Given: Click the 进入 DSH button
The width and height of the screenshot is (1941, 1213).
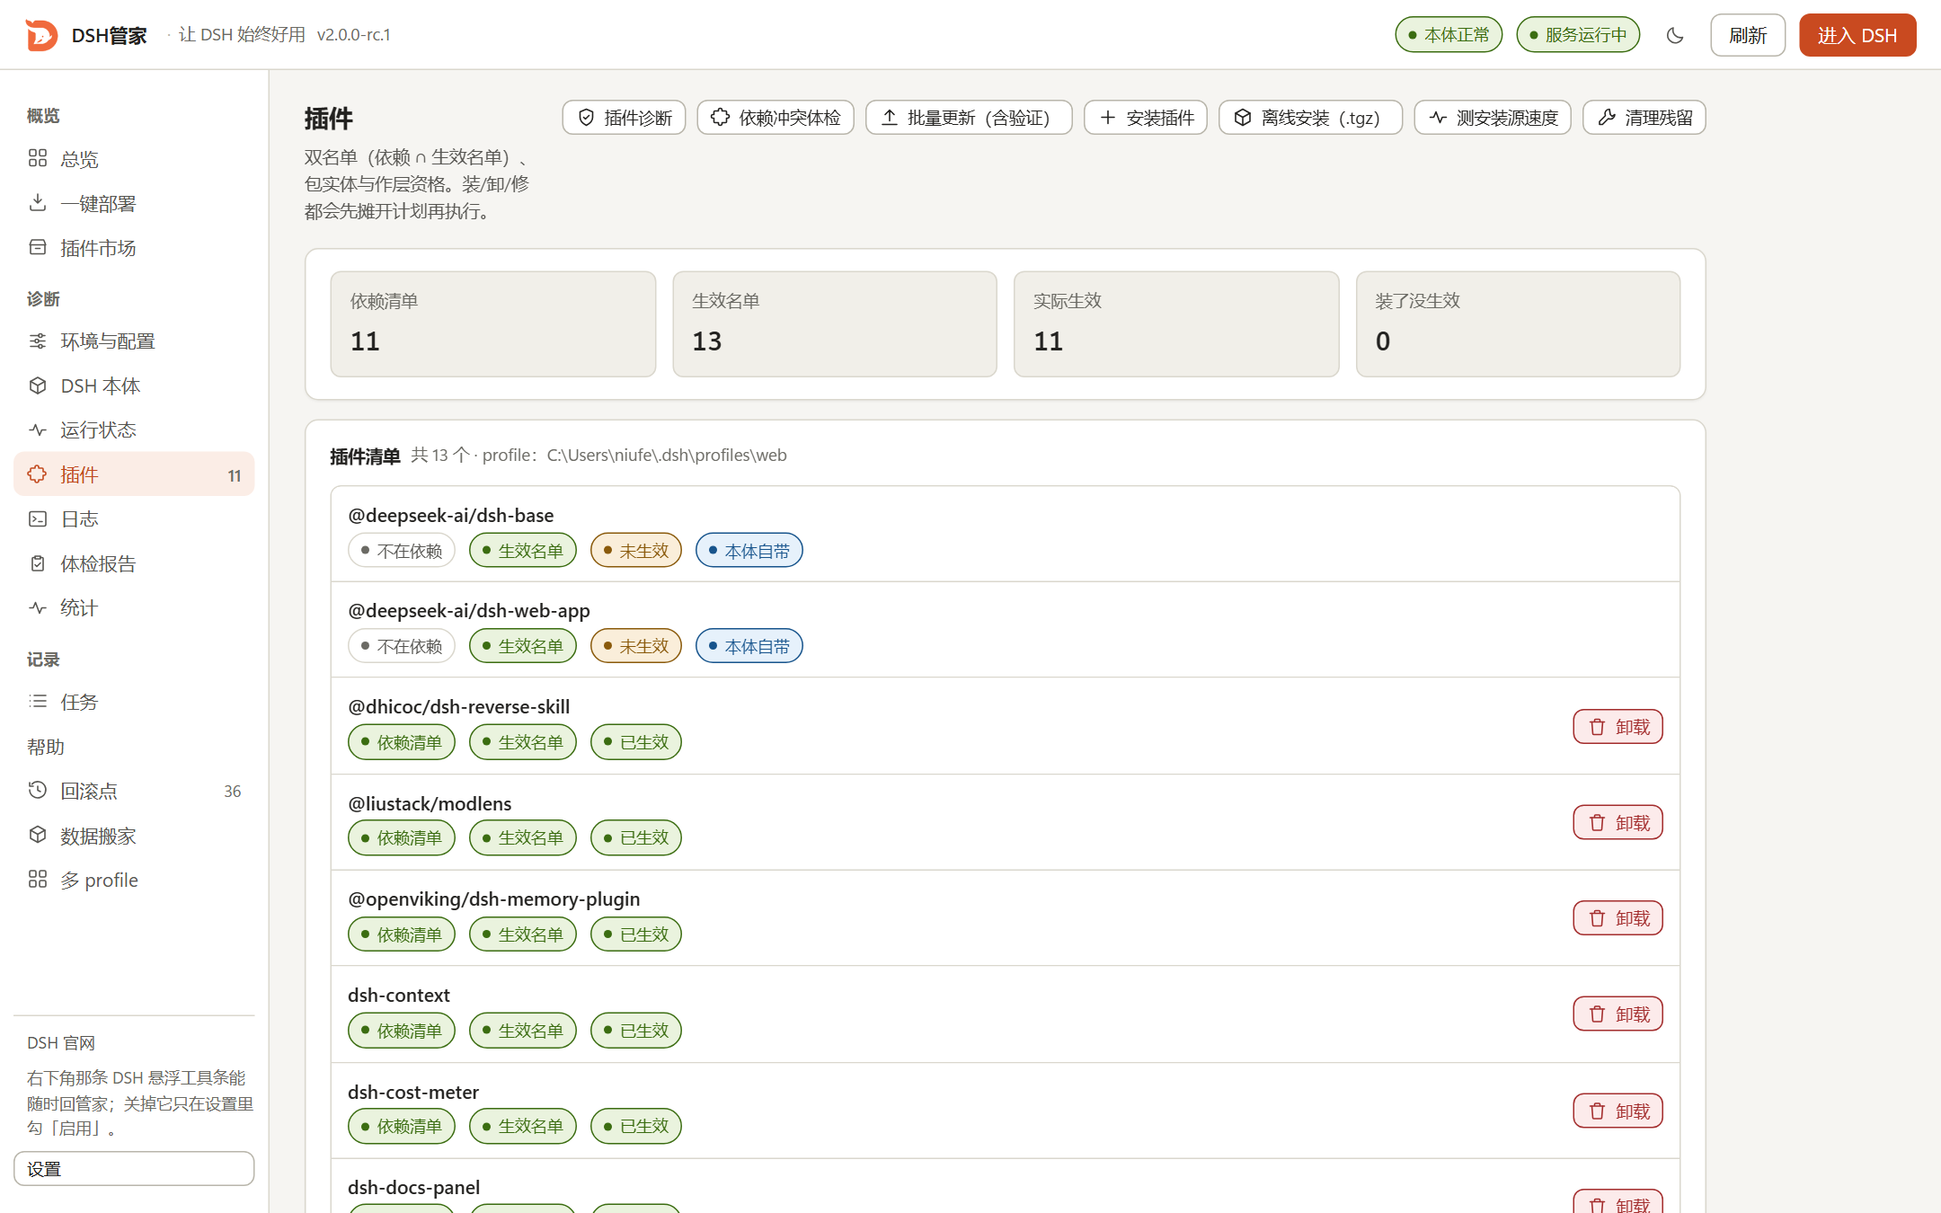Looking at the screenshot, I should coord(1857,35).
